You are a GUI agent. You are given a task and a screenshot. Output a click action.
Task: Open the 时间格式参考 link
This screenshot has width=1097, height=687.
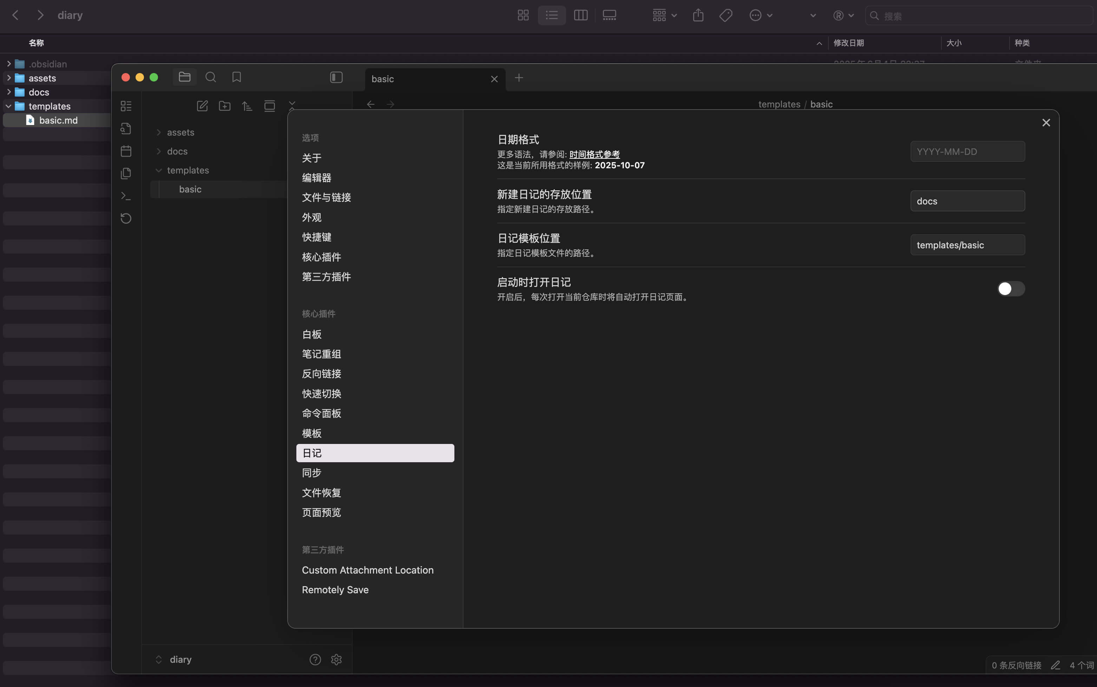pyautogui.click(x=594, y=155)
